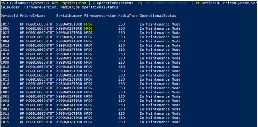Click serial number X980A017T0RR
The image size is (258, 127).
pos(69,63)
